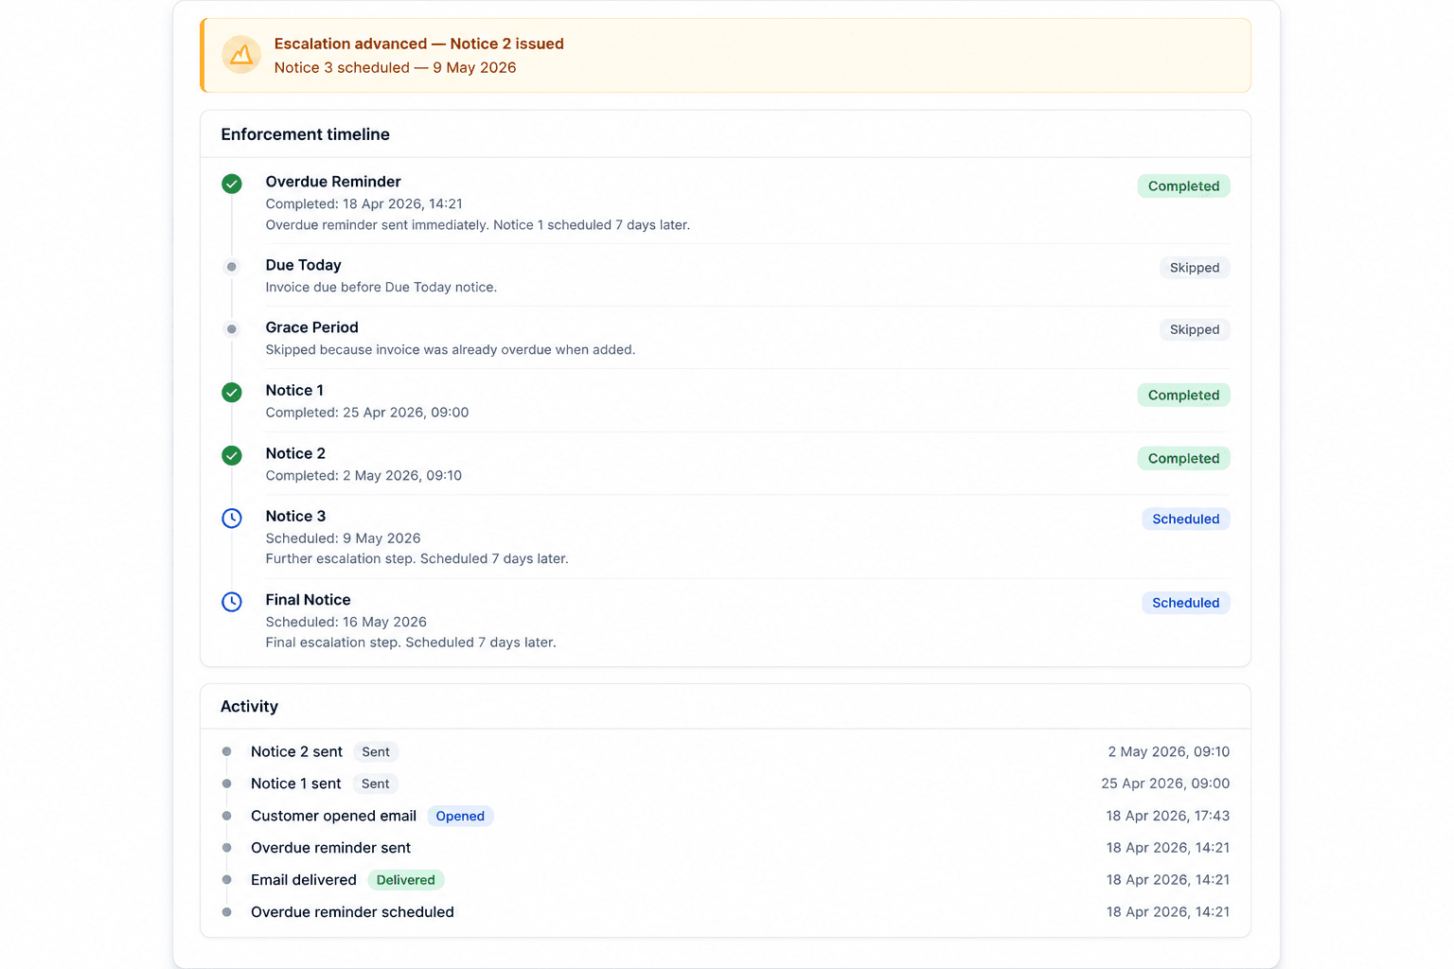Select the Notice 3 step title
Viewport: 1454px width, 969px height.
click(295, 516)
